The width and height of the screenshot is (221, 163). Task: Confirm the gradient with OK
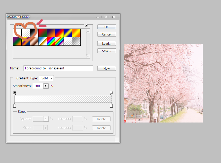pos(107,27)
